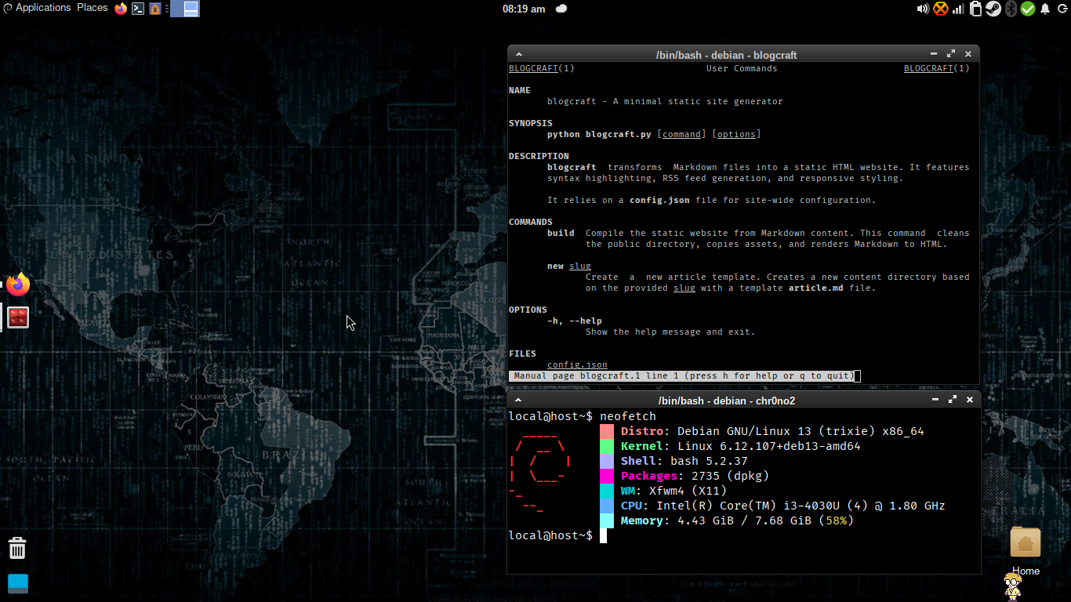The width and height of the screenshot is (1071, 602).
Task: Click the '-h, --help' option text
Action: click(x=575, y=321)
